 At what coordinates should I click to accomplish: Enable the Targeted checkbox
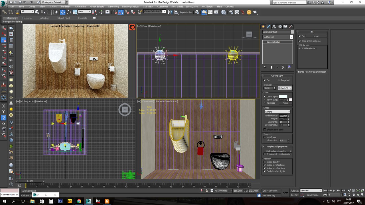[279, 80]
